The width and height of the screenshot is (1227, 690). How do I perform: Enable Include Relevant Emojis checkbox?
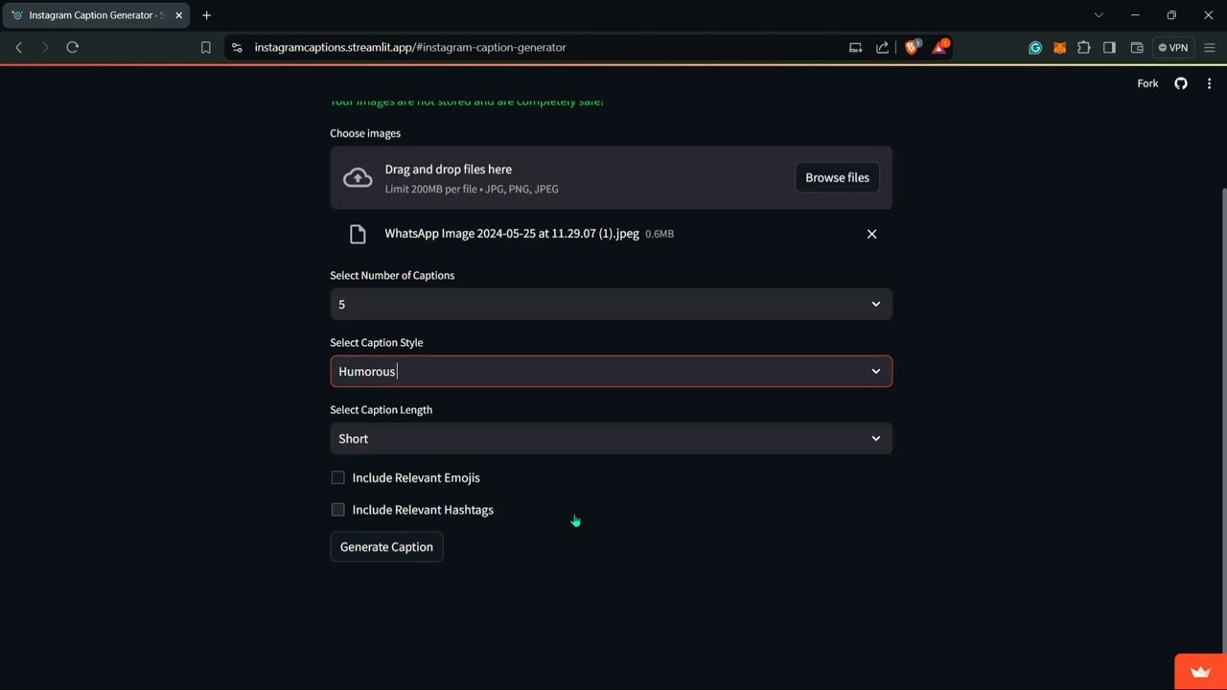(x=337, y=477)
